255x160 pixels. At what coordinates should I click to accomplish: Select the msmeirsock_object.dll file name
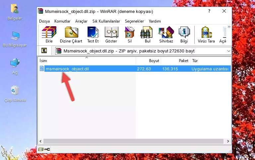(x=67, y=69)
